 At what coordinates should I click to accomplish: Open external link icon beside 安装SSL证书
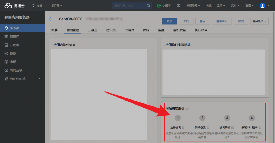point(260,128)
